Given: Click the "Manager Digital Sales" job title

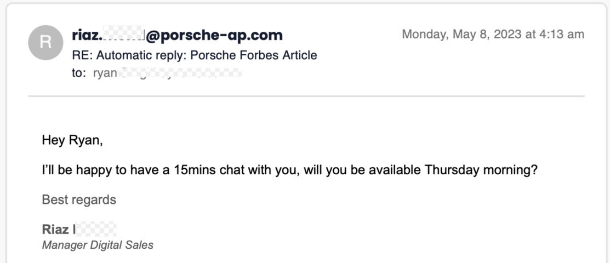Looking at the screenshot, I should click(98, 245).
